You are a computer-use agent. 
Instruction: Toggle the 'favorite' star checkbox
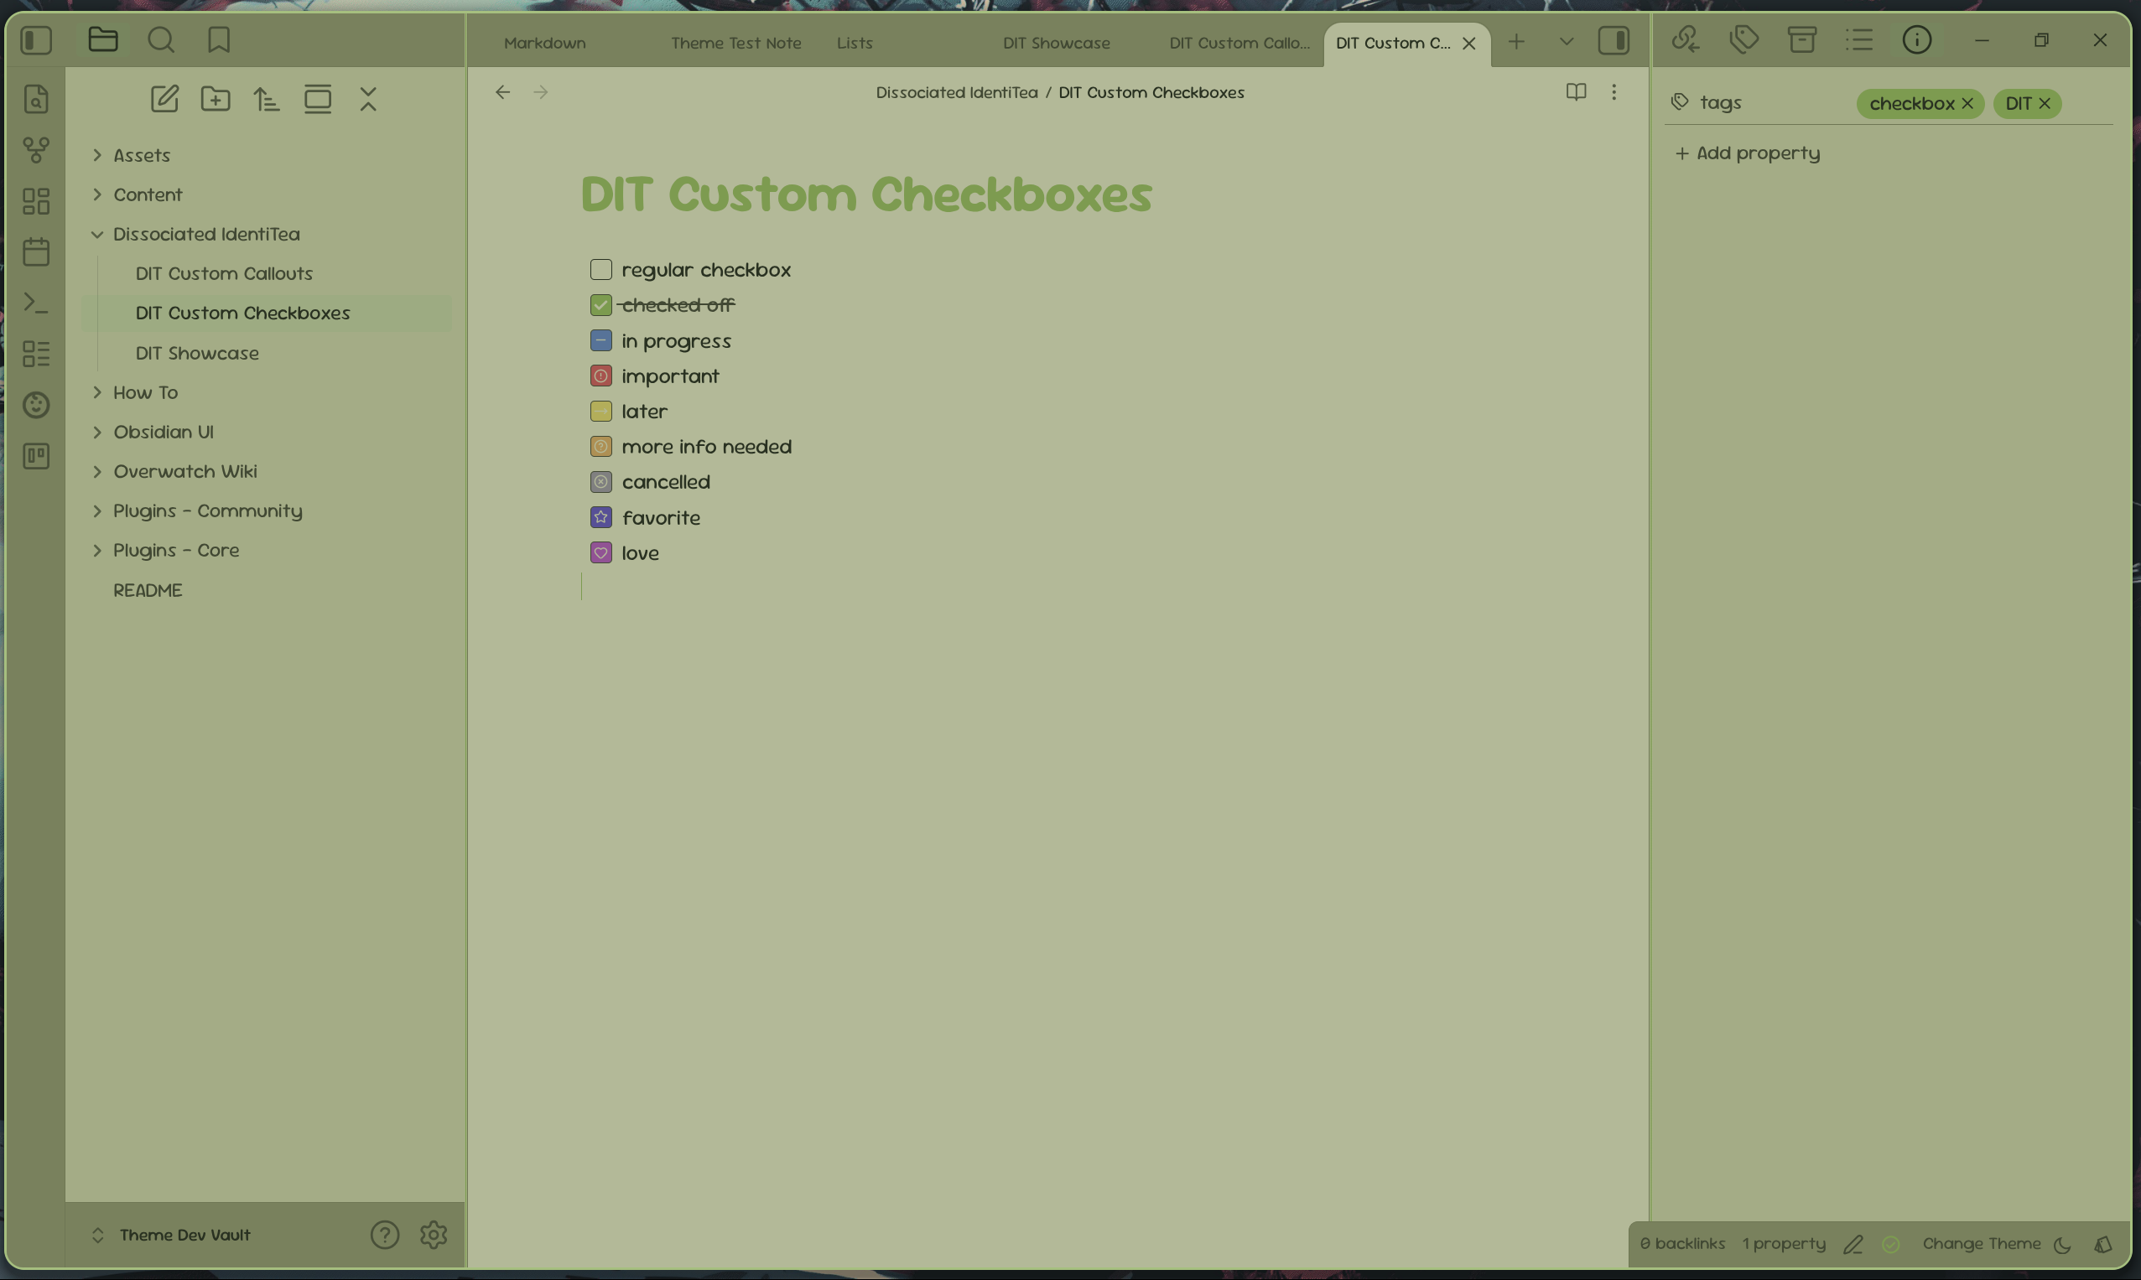point(600,517)
